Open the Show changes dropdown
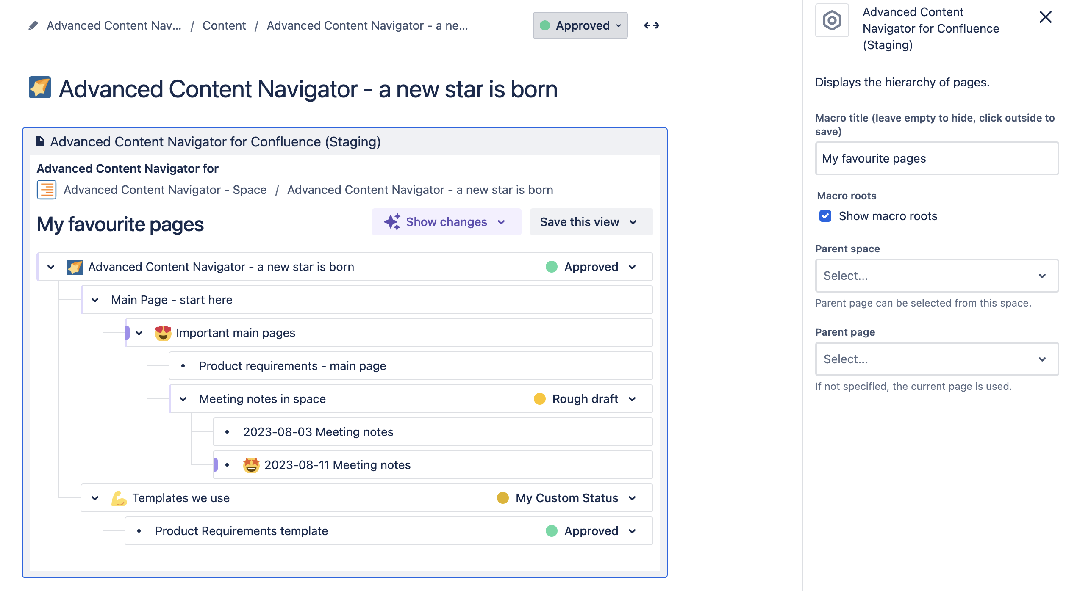Viewport: 1066px width, 591px height. 447,222
